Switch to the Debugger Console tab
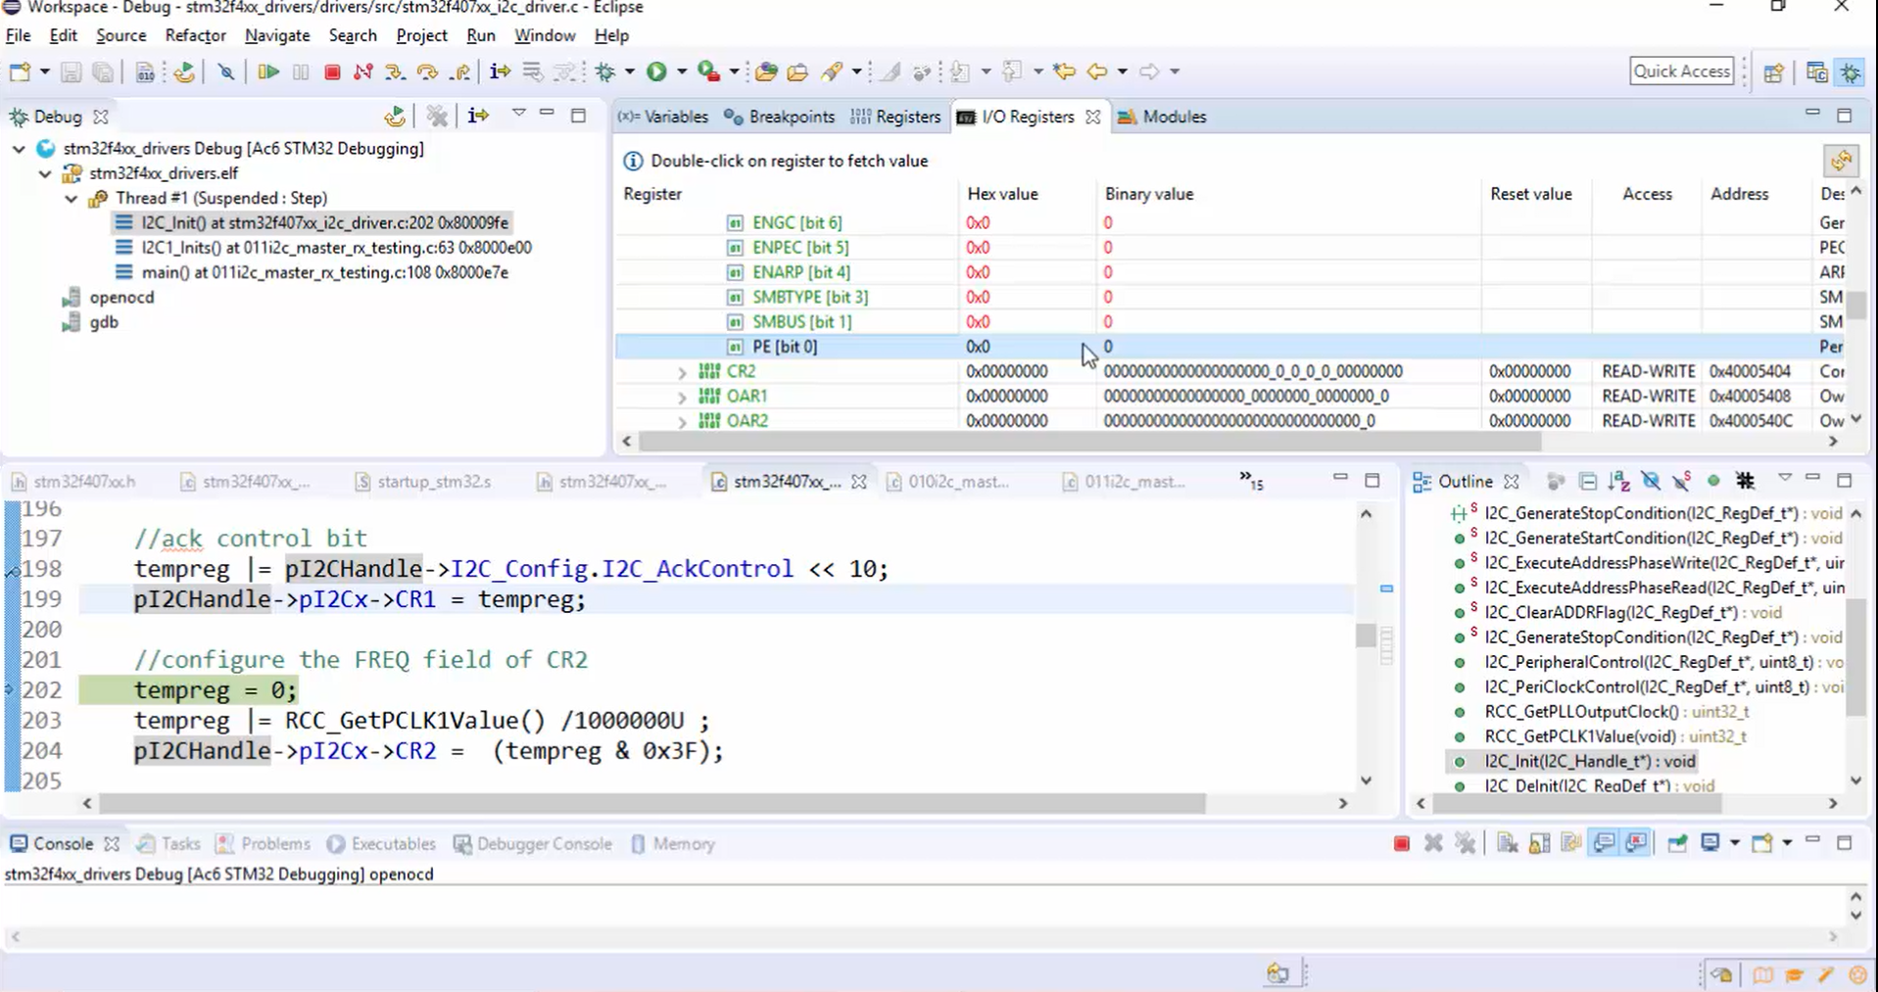1878x992 pixels. tap(532, 844)
